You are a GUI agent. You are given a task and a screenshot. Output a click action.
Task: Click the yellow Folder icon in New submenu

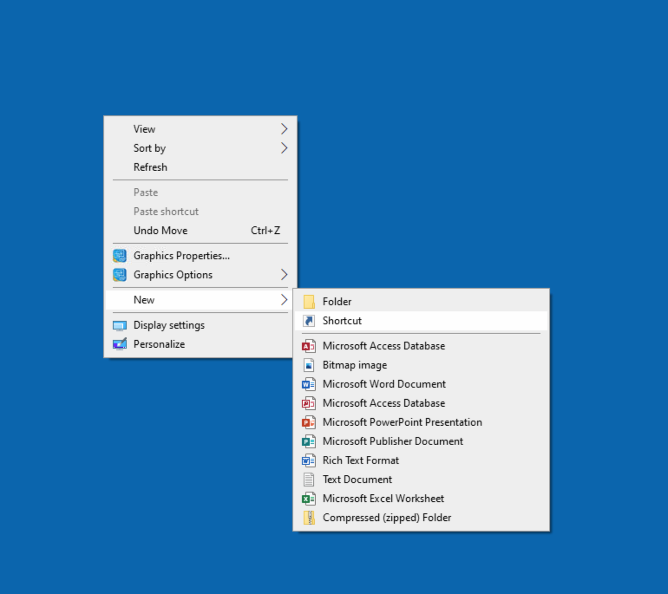pyautogui.click(x=309, y=301)
